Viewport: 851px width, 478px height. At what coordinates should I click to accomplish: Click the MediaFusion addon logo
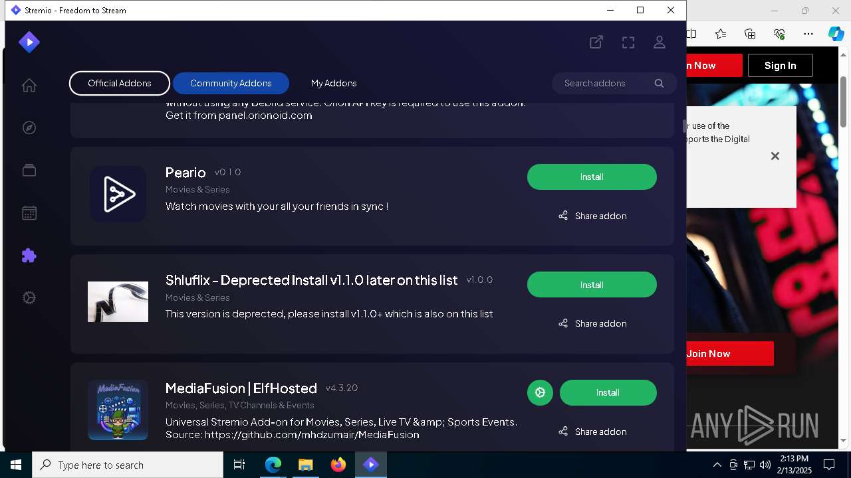tap(118, 410)
